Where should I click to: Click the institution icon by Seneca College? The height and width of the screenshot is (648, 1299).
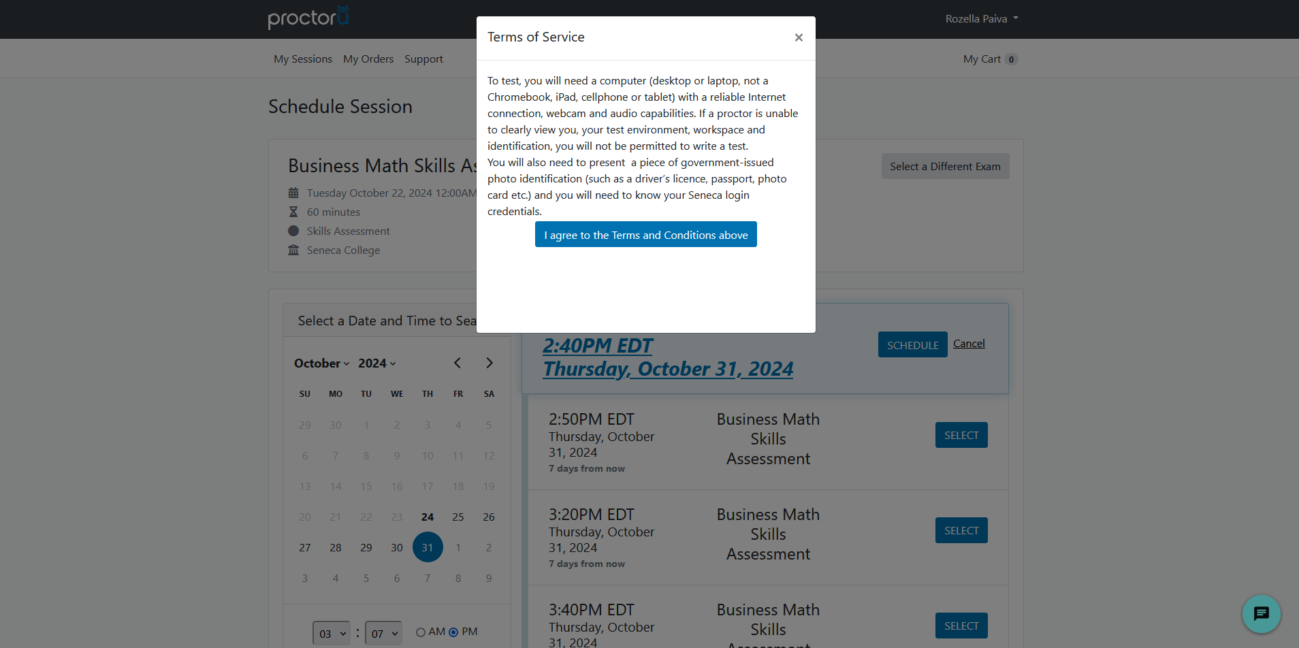point(293,250)
